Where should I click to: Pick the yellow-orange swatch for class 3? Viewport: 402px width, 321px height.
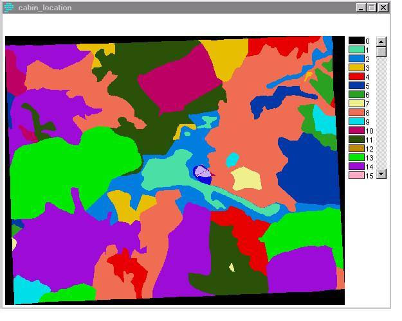356,67
